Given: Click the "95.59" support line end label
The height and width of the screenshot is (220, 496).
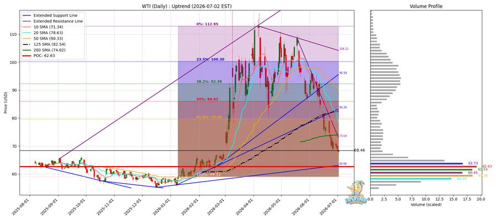Looking at the screenshot, I should pyautogui.click(x=343, y=73).
